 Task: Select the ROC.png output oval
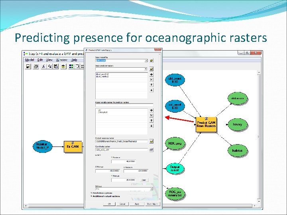[x=175, y=144]
